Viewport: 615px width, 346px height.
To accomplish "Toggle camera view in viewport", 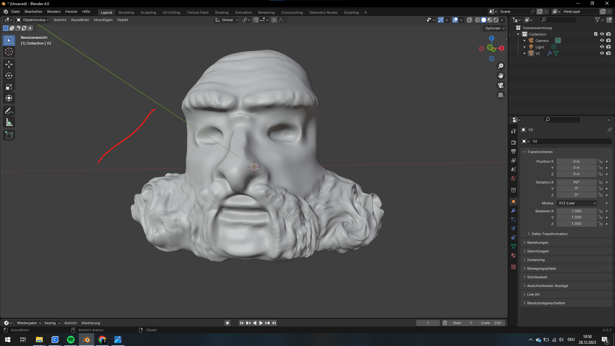I will [x=500, y=85].
